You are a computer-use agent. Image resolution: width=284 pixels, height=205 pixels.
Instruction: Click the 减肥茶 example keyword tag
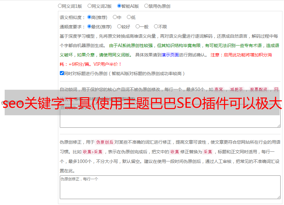click(236, 89)
